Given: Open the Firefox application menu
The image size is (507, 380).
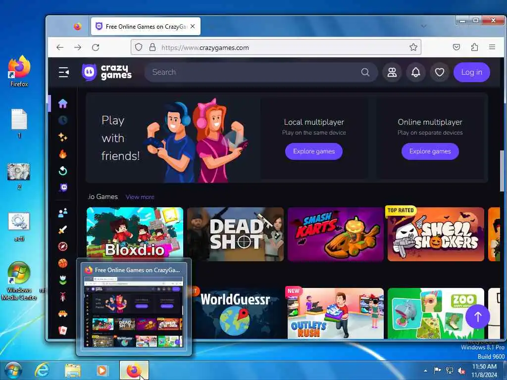Looking at the screenshot, I should click(x=492, y=47).
